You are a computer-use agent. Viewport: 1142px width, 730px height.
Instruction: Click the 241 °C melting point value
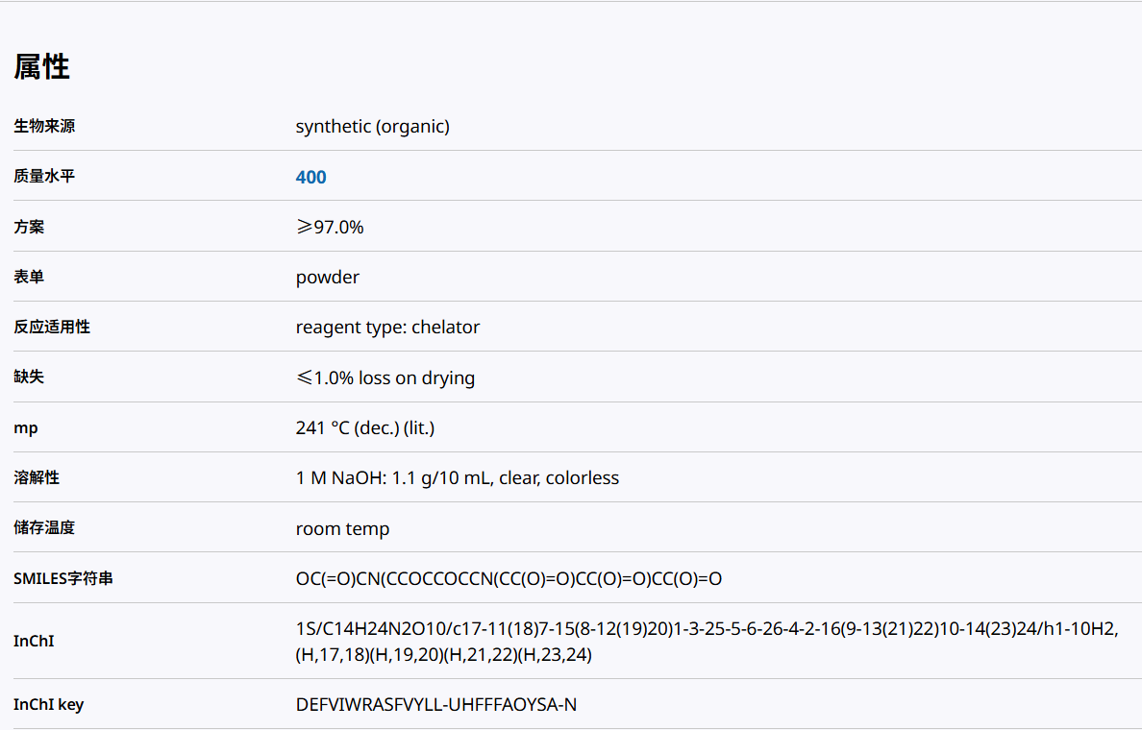(364, 427)
